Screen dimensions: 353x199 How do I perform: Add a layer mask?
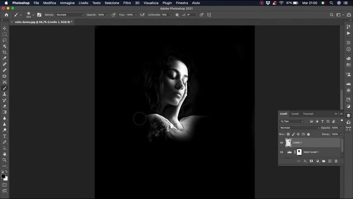pos(311,161)
